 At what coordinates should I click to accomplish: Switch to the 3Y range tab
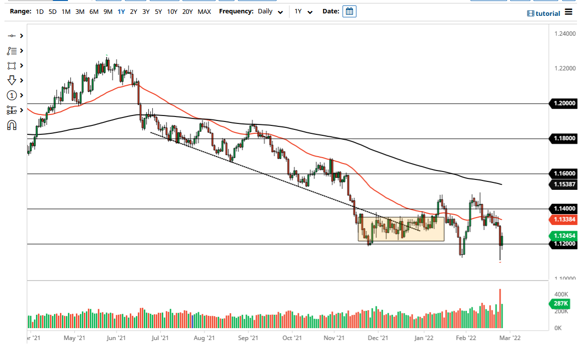(x=145, y=11)
